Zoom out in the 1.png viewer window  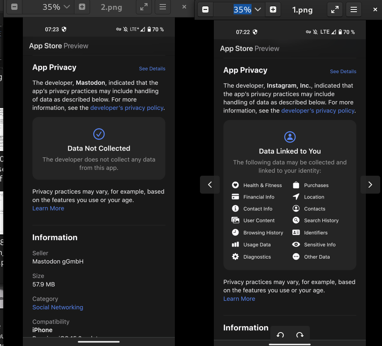pyautogui.click(x=205, y=9)
